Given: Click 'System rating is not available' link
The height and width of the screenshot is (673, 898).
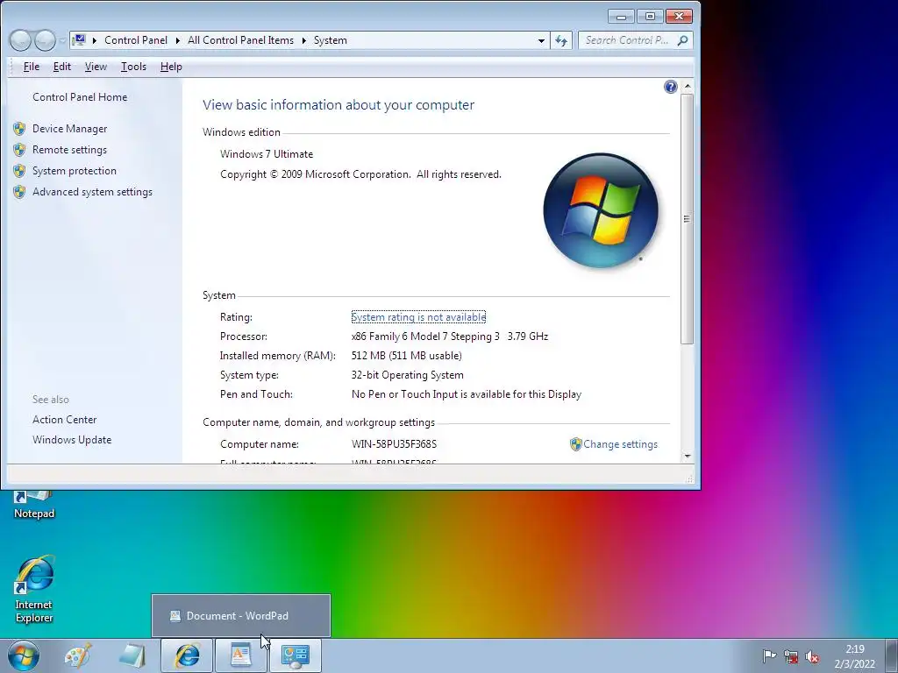Looking at the screenshot, I should click(418, 317).
